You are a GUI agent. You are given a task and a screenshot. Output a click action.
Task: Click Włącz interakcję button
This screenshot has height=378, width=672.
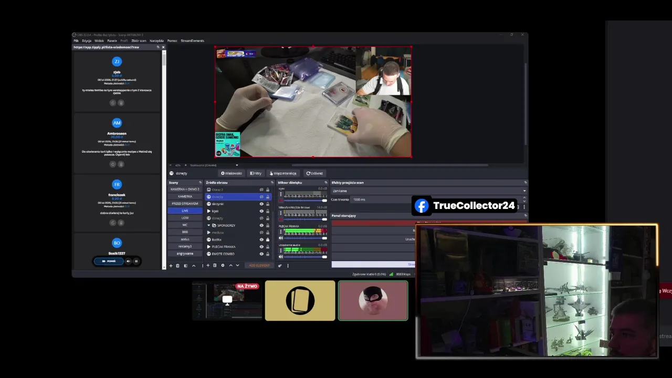tap(283, 173)
